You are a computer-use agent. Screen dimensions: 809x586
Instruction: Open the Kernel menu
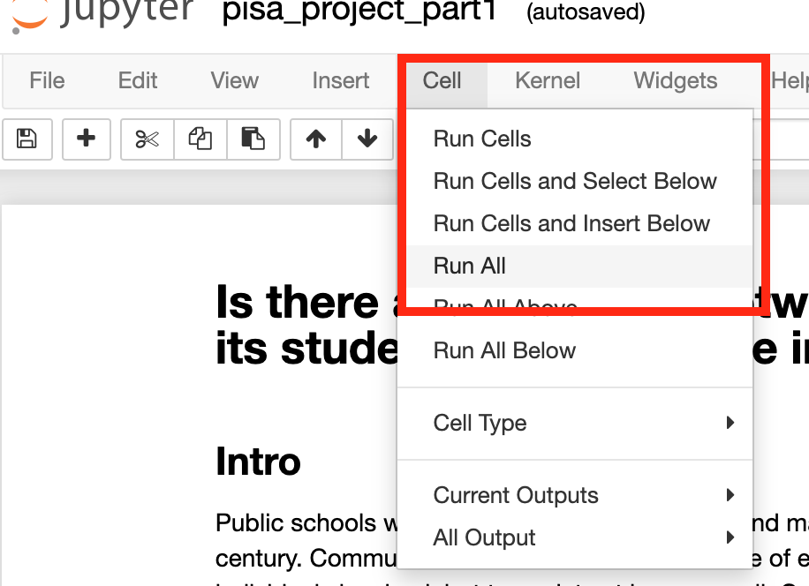548,81
